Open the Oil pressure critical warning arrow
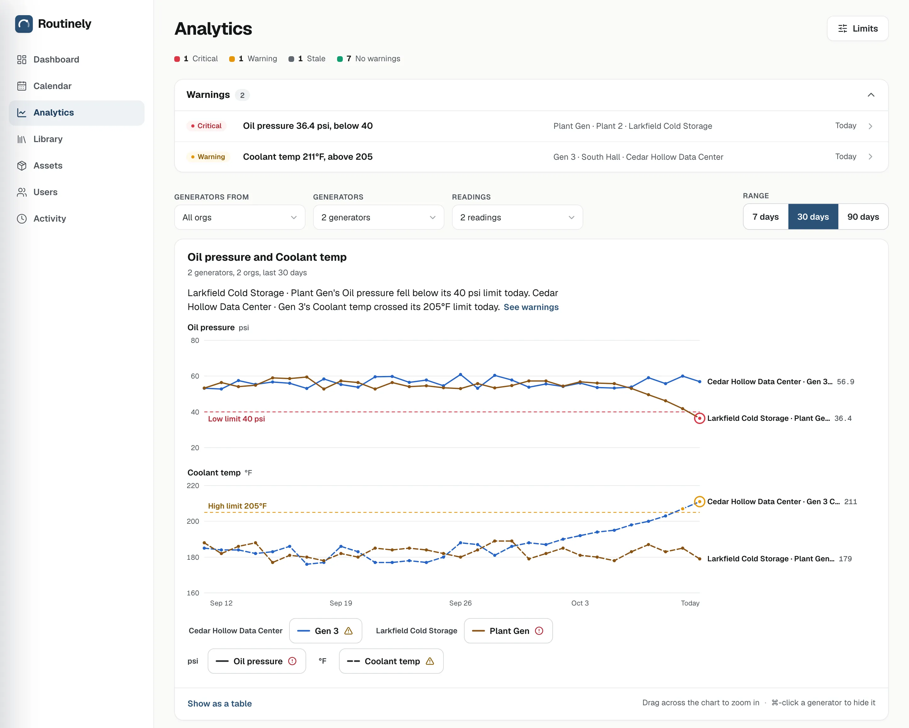This screenshot has height=728, width=909. (870, 126)
